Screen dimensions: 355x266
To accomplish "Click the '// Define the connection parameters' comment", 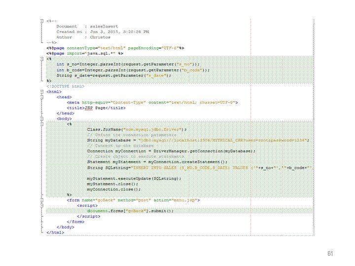I will point(132,135).
